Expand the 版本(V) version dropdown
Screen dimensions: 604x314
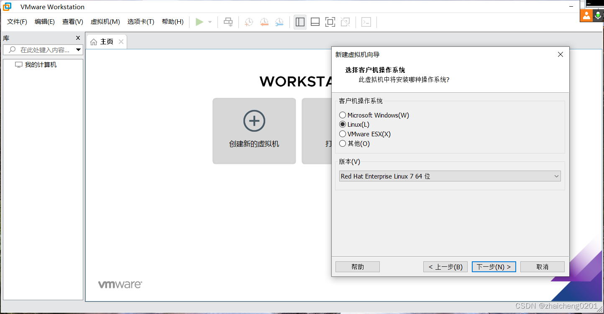(x=450, y=176)
